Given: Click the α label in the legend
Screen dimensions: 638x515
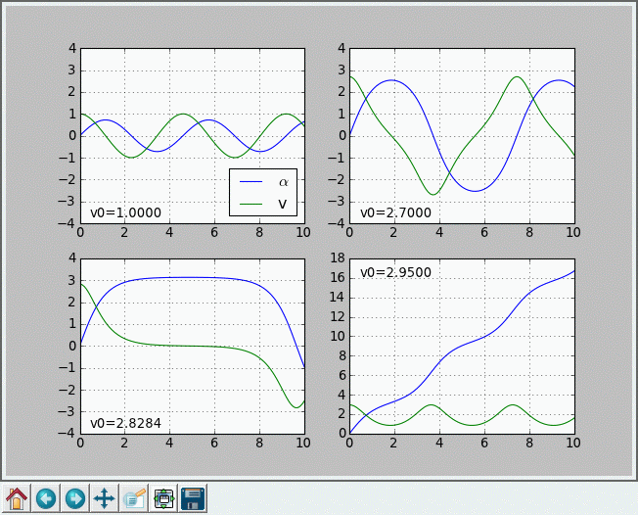Looking at the screenshot, I should (x=283, y=182).
